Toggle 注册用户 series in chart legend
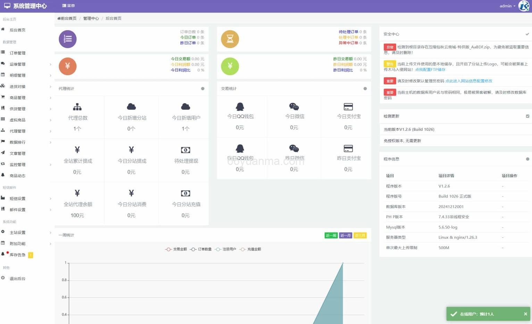Viewport: 532px width, 324px height. 226,249
